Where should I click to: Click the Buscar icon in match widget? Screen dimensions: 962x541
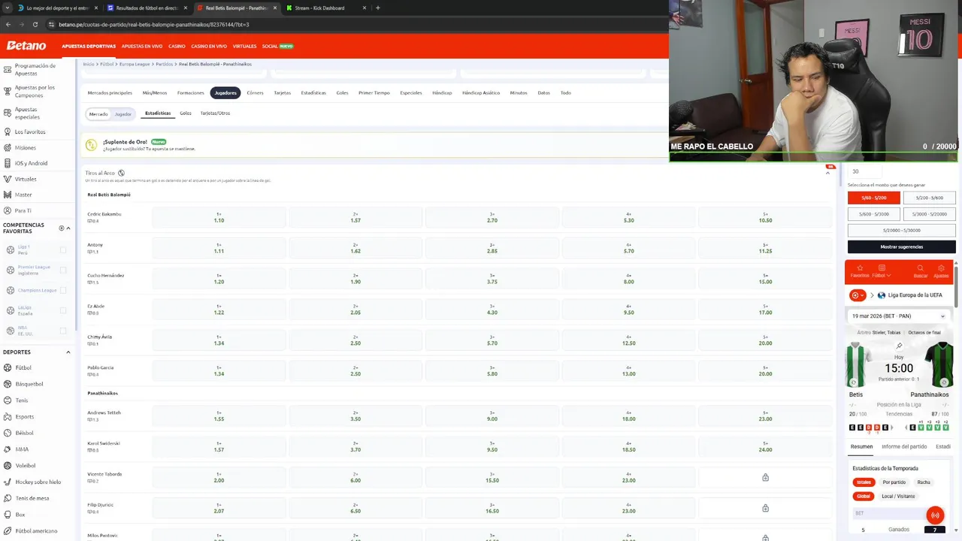(x=920, y=268)
